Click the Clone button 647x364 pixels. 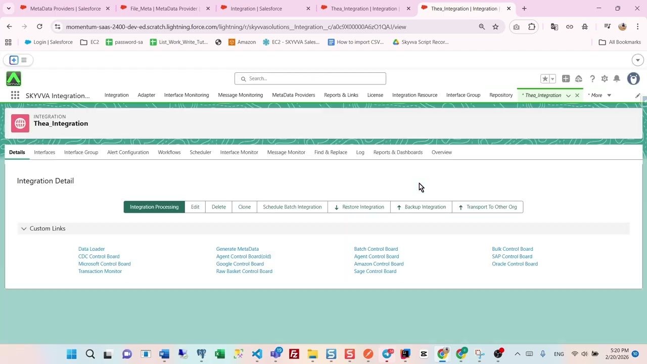tap(244, 207)
